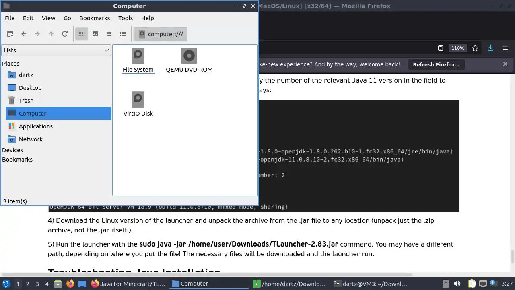Screen dimensions: 515x290
Task: Open the View menu
Action: point(49,18)
